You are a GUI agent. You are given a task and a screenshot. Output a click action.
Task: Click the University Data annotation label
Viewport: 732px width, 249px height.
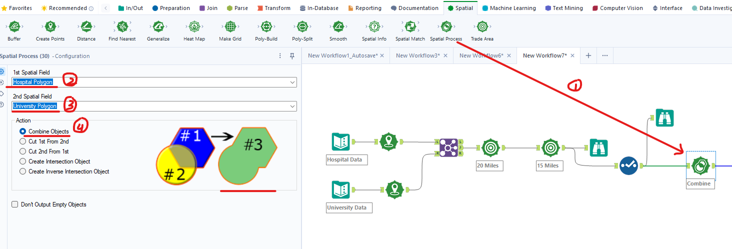(349, 207)
